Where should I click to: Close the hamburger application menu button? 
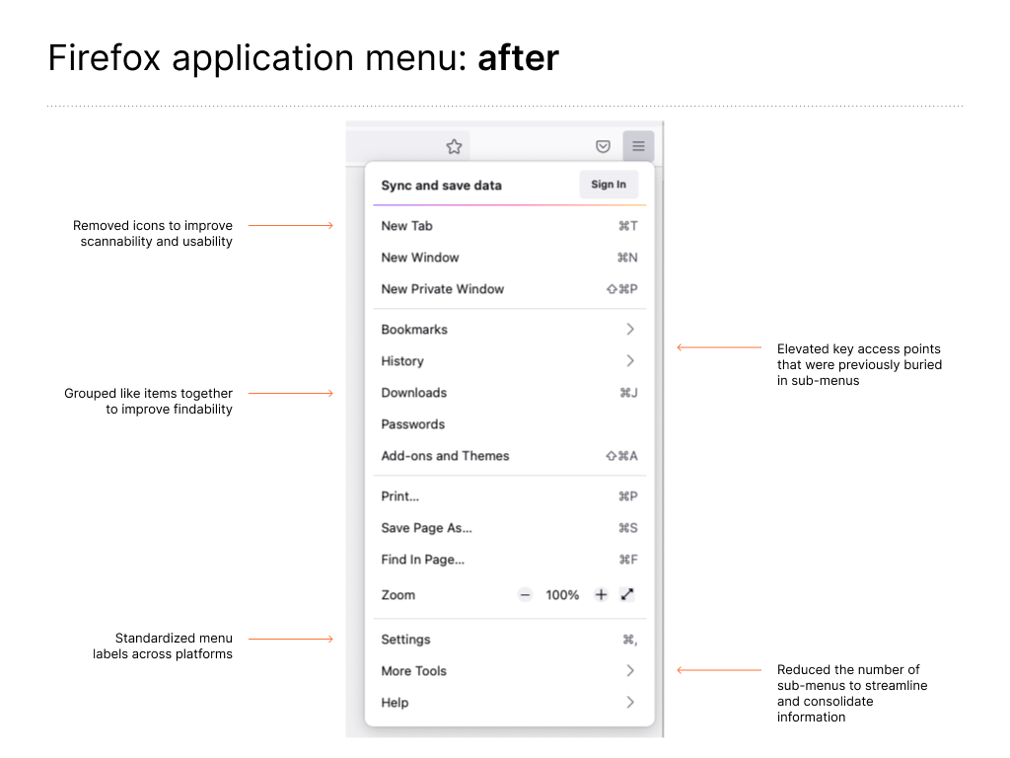pos(638,147)
